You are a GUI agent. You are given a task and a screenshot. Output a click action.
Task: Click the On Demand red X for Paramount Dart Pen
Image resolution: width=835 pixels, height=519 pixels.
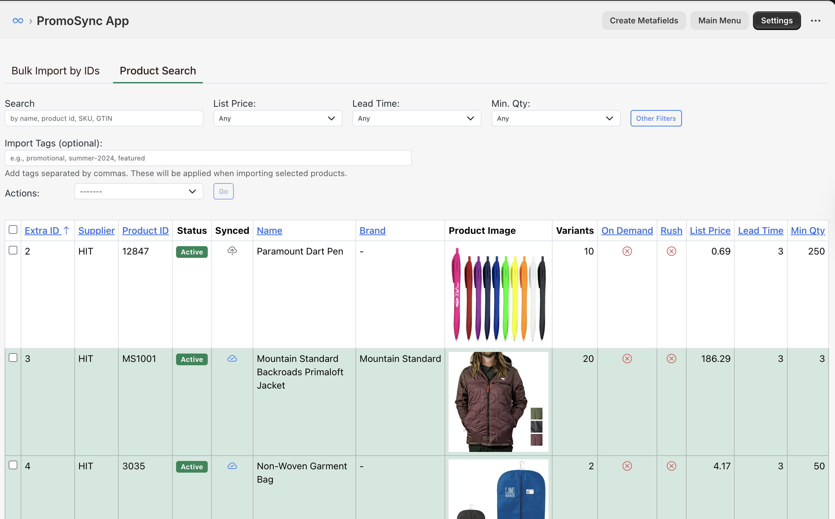point(627,251)
